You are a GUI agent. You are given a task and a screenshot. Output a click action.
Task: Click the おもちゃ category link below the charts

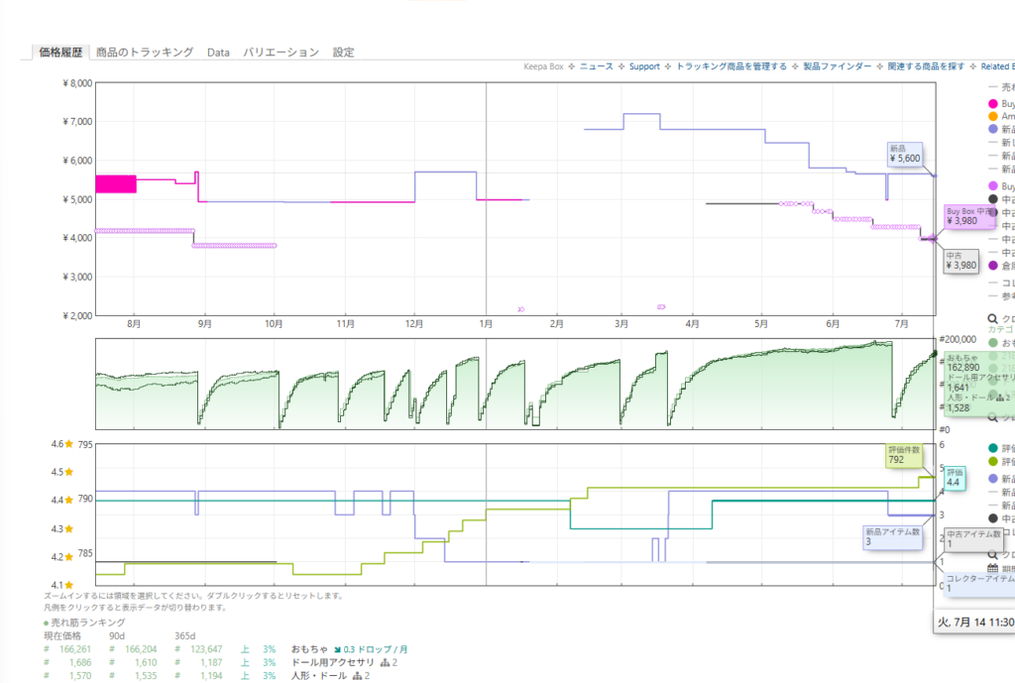click(309, 649)
